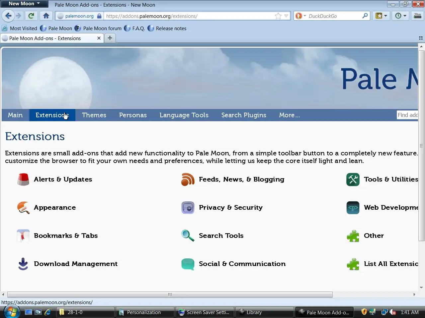The width and height of the screenshot is (425, 318).
Task: Open the Home page icon
Action: point(46,16)
